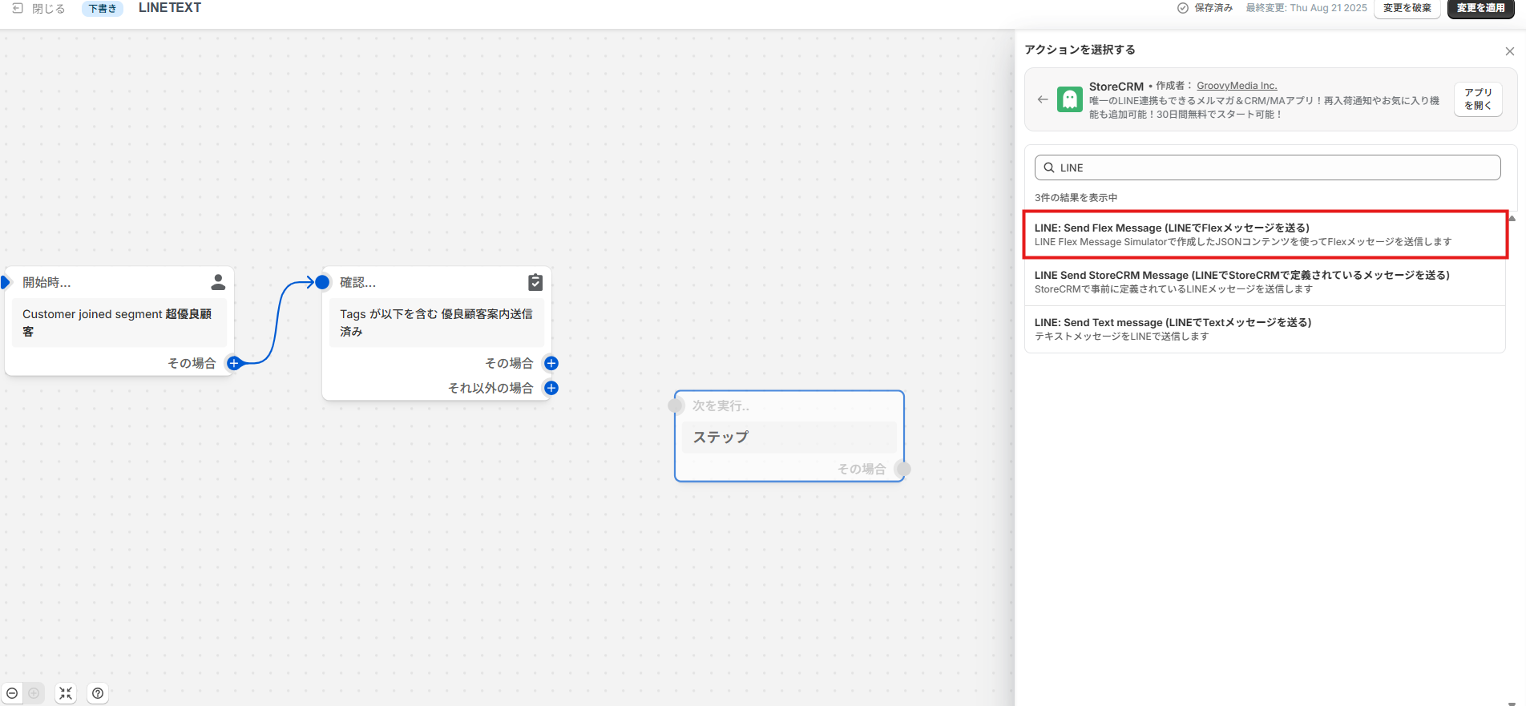Add a step from the 確認 node その場合 plus
1526x706 pixels.
point(551,363)
